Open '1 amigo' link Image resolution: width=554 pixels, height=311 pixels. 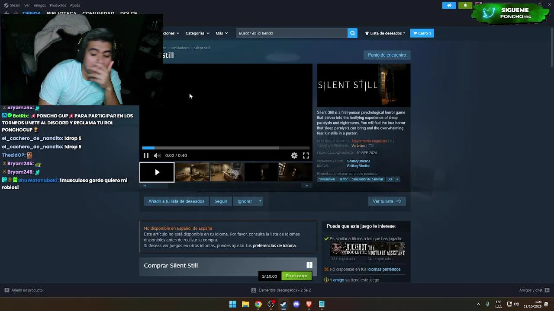click(337, 280)
